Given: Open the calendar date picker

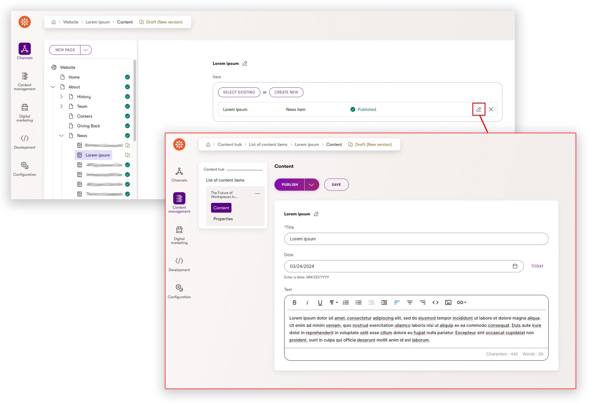Looking at the screenshot, I should click(515, 266).
